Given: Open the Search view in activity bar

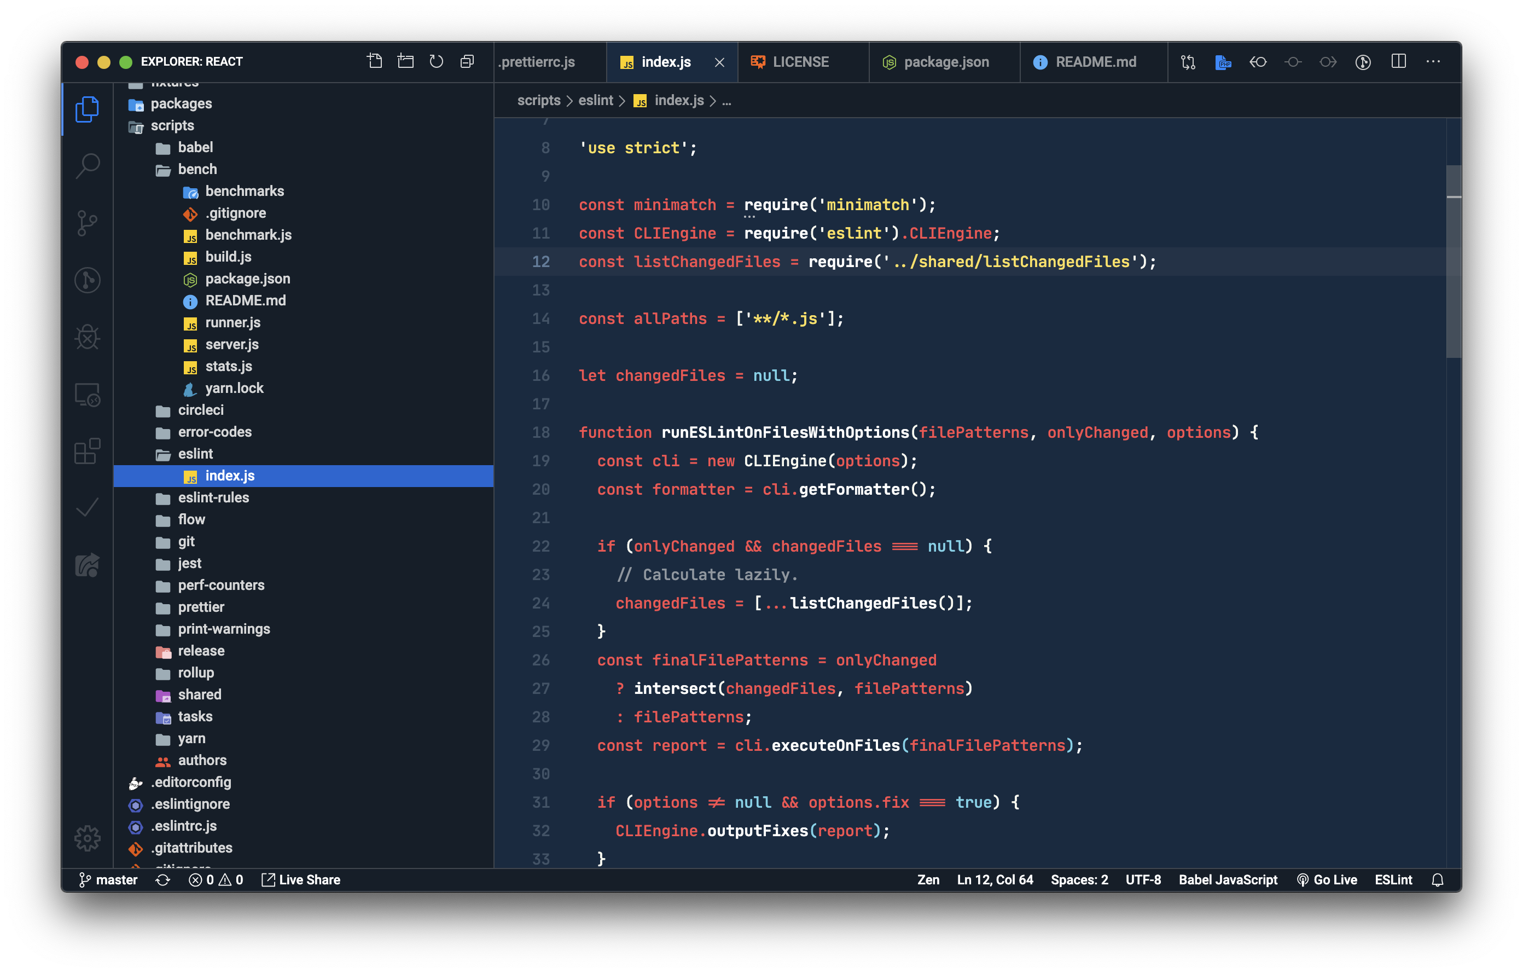Looking at the screenshot, I should pos(88,166).
